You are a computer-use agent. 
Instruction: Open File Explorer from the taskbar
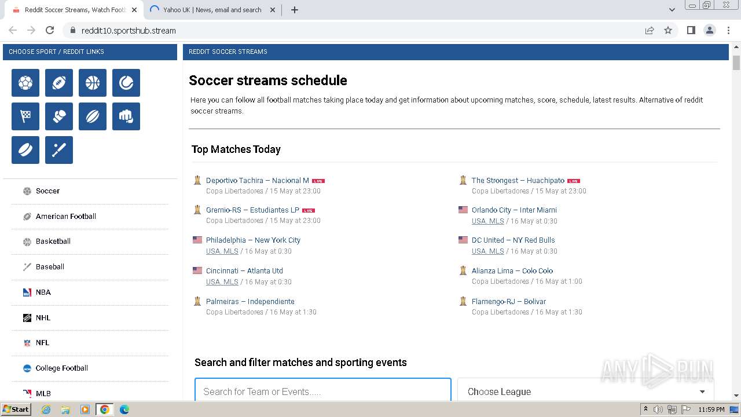coord(65,409)
